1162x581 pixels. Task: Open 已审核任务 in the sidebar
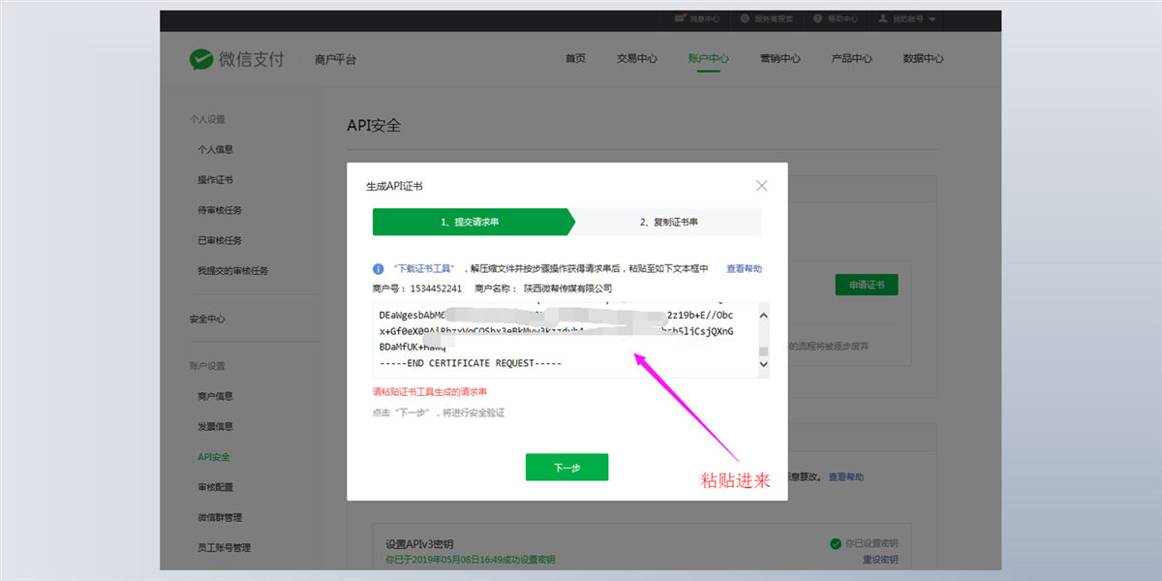(x=220, y=240)
